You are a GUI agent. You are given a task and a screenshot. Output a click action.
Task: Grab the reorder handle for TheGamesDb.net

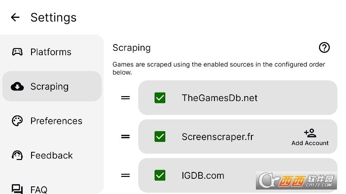(x=125, y=97)
